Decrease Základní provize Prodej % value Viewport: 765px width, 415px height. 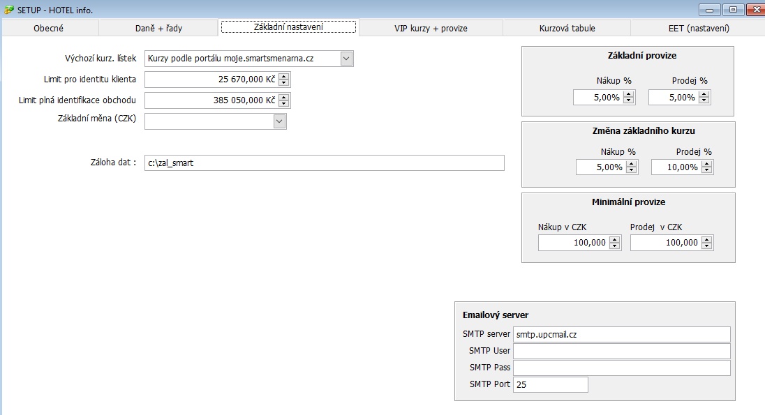click(704, 101)
